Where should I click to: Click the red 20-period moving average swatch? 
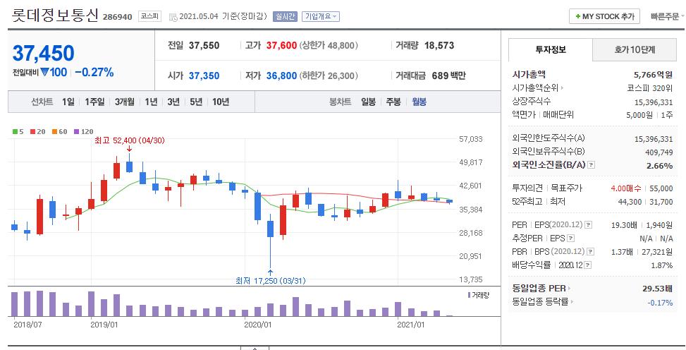pos(32,131)
